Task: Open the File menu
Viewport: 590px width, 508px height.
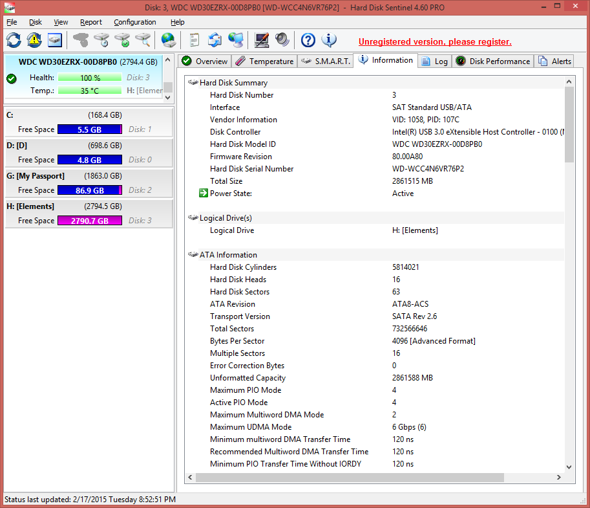Action: pyautogui.click(x=12, y=22)
